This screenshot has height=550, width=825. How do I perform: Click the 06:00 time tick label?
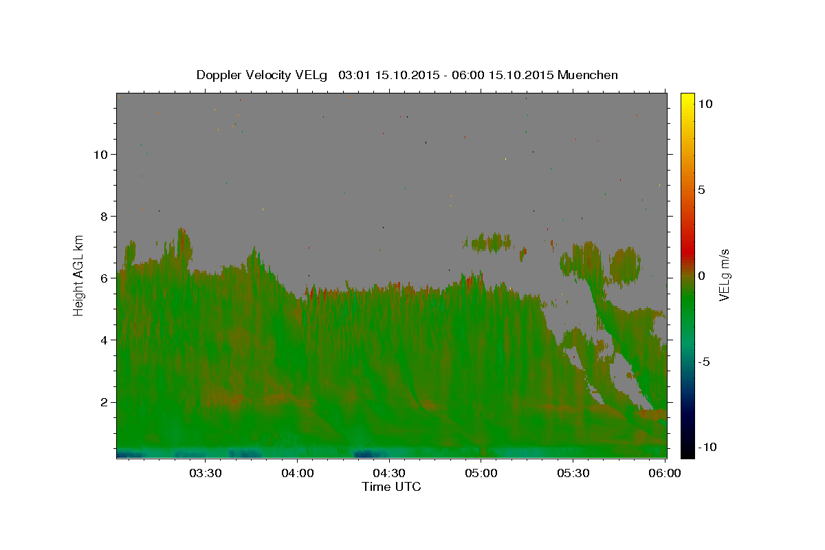[665, 473]
